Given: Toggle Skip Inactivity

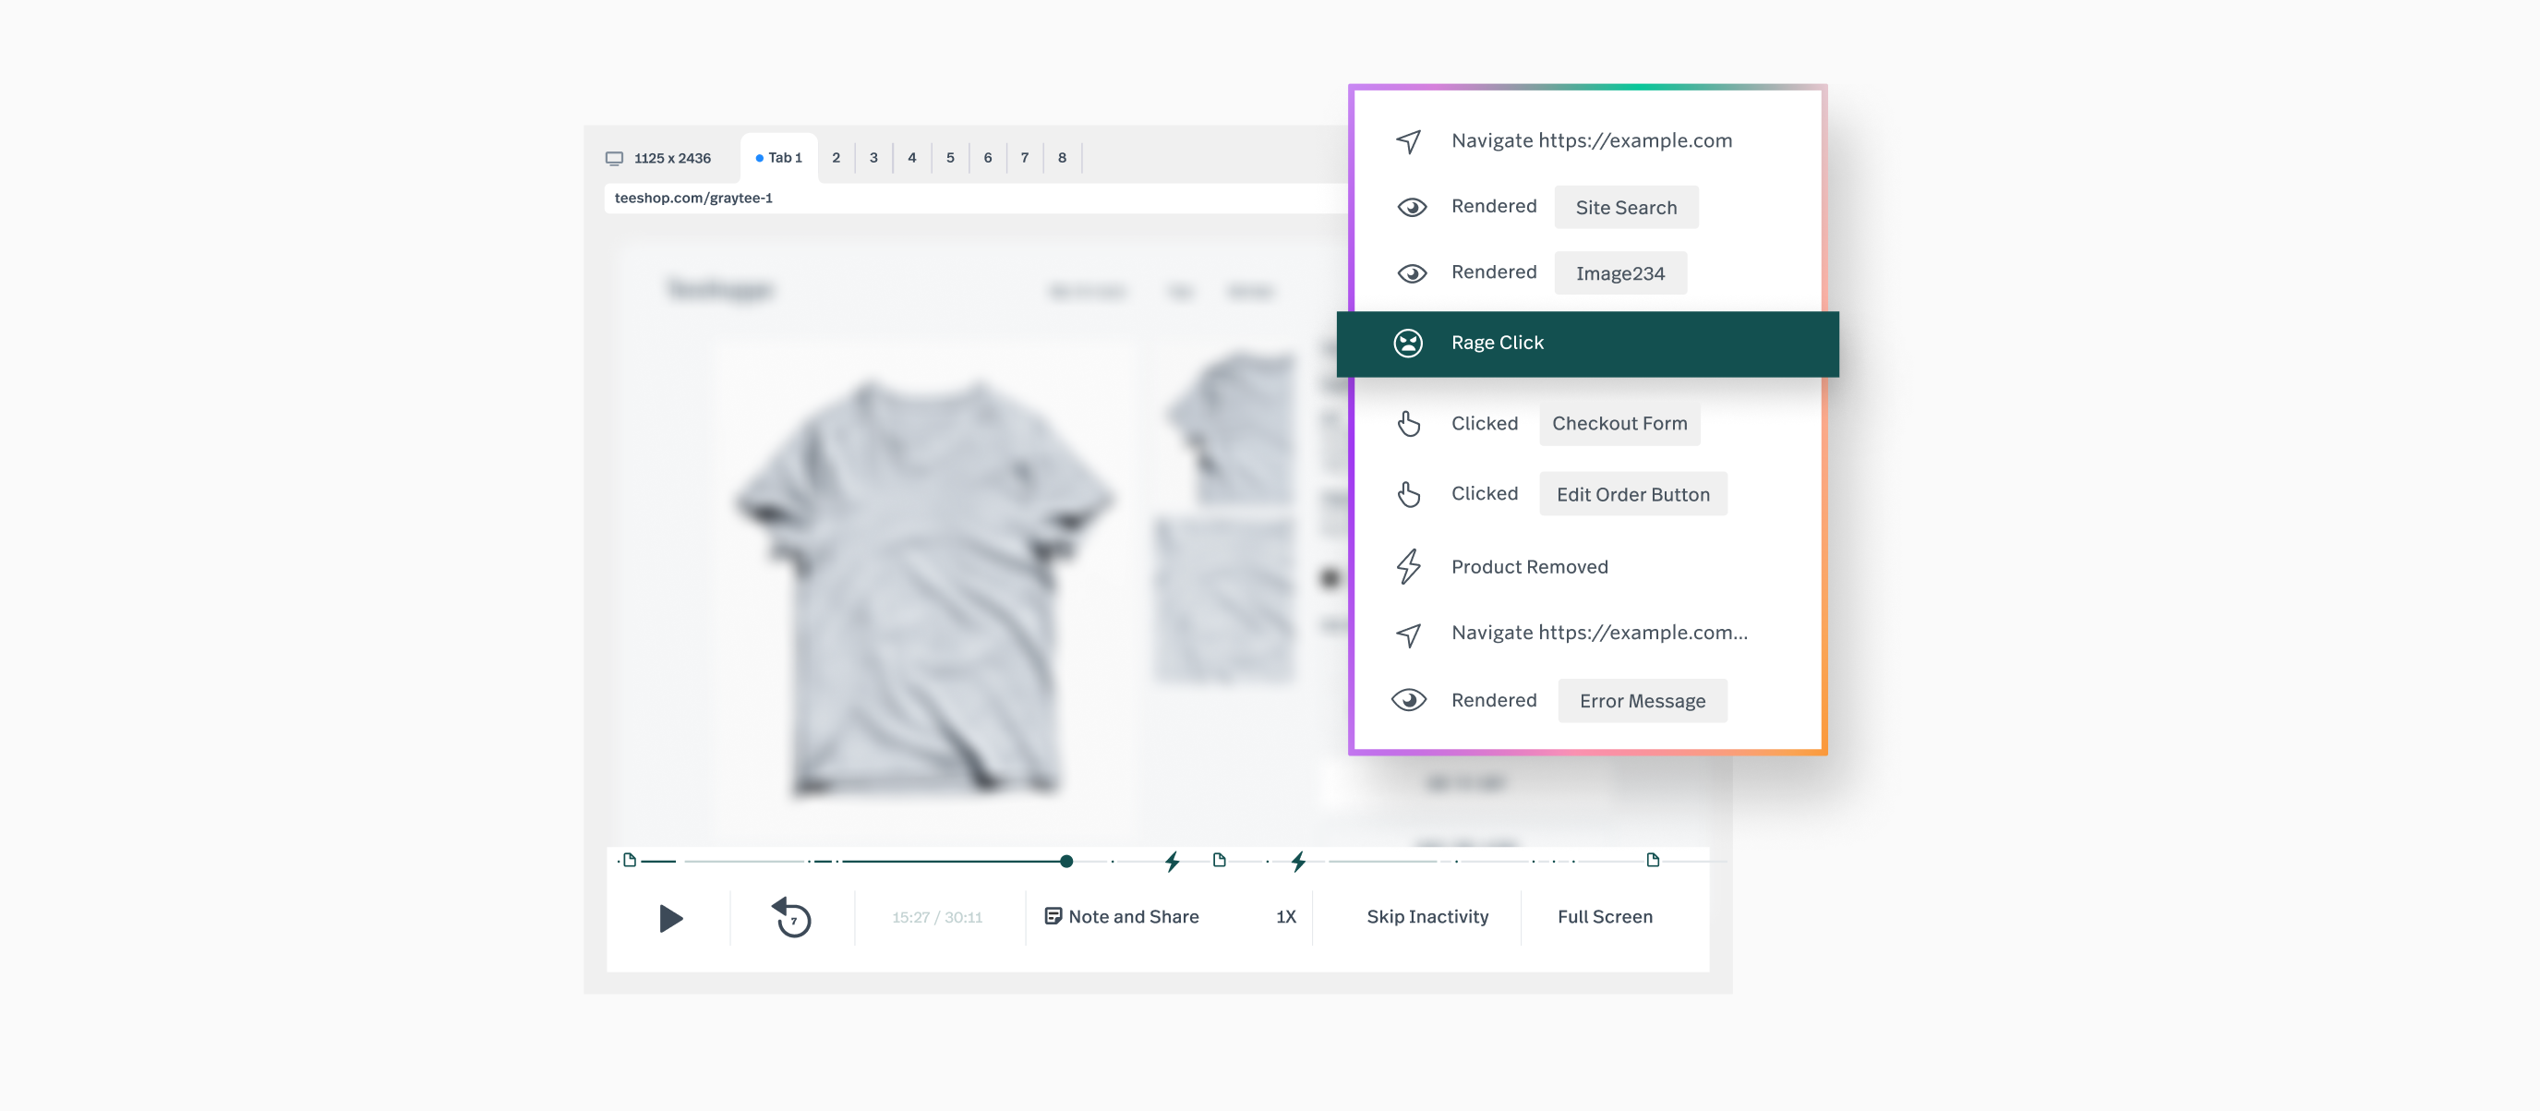Looking at the screenshot, I should point(1426,917).
